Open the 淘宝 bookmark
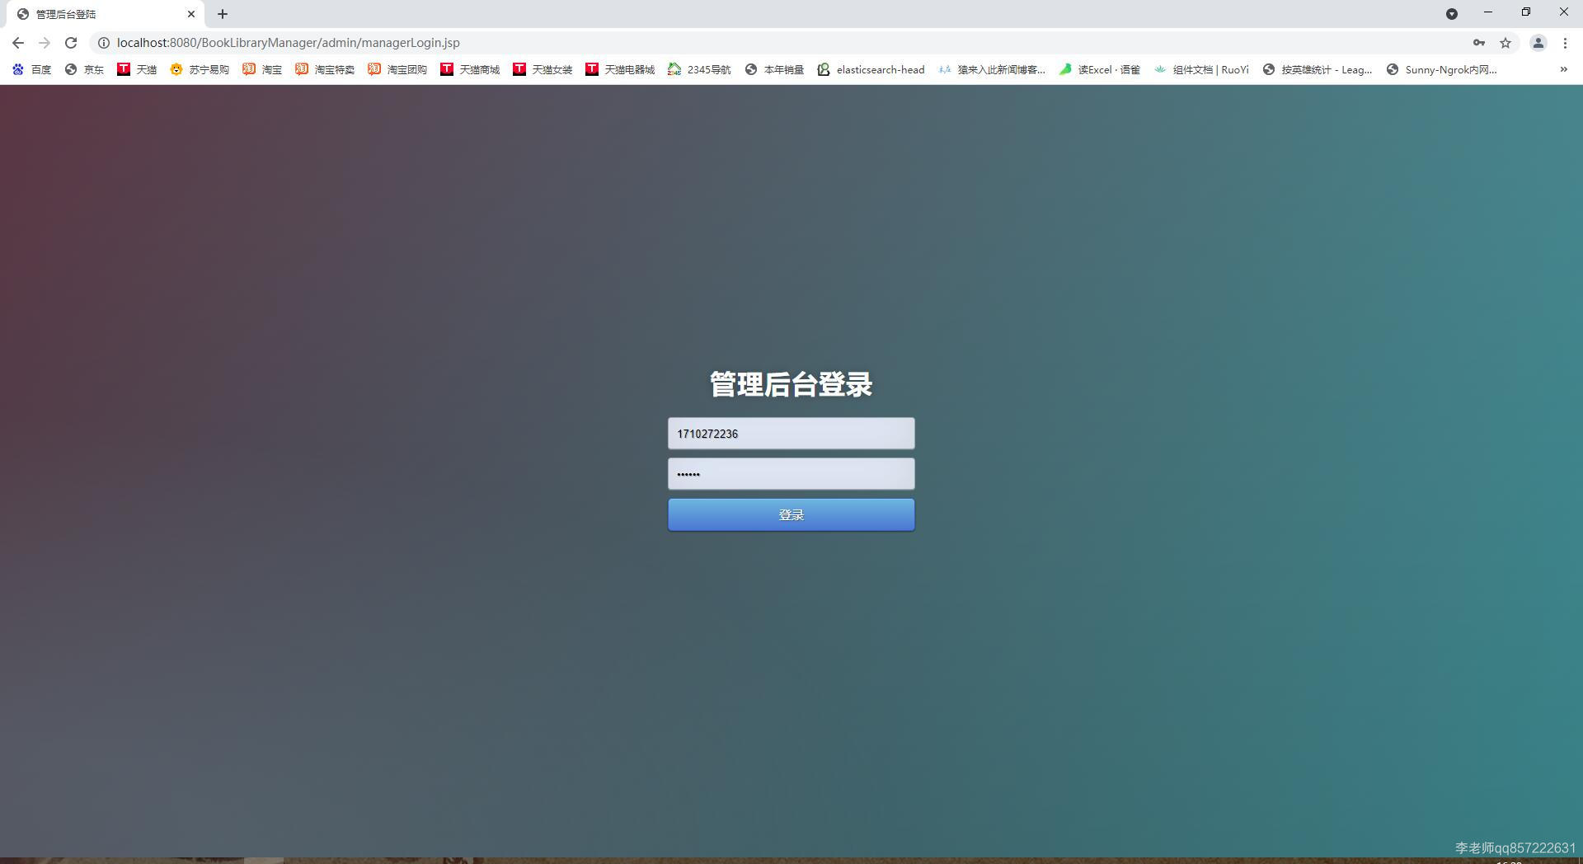This screenshot has width=1583, height=864. (262, 69)
